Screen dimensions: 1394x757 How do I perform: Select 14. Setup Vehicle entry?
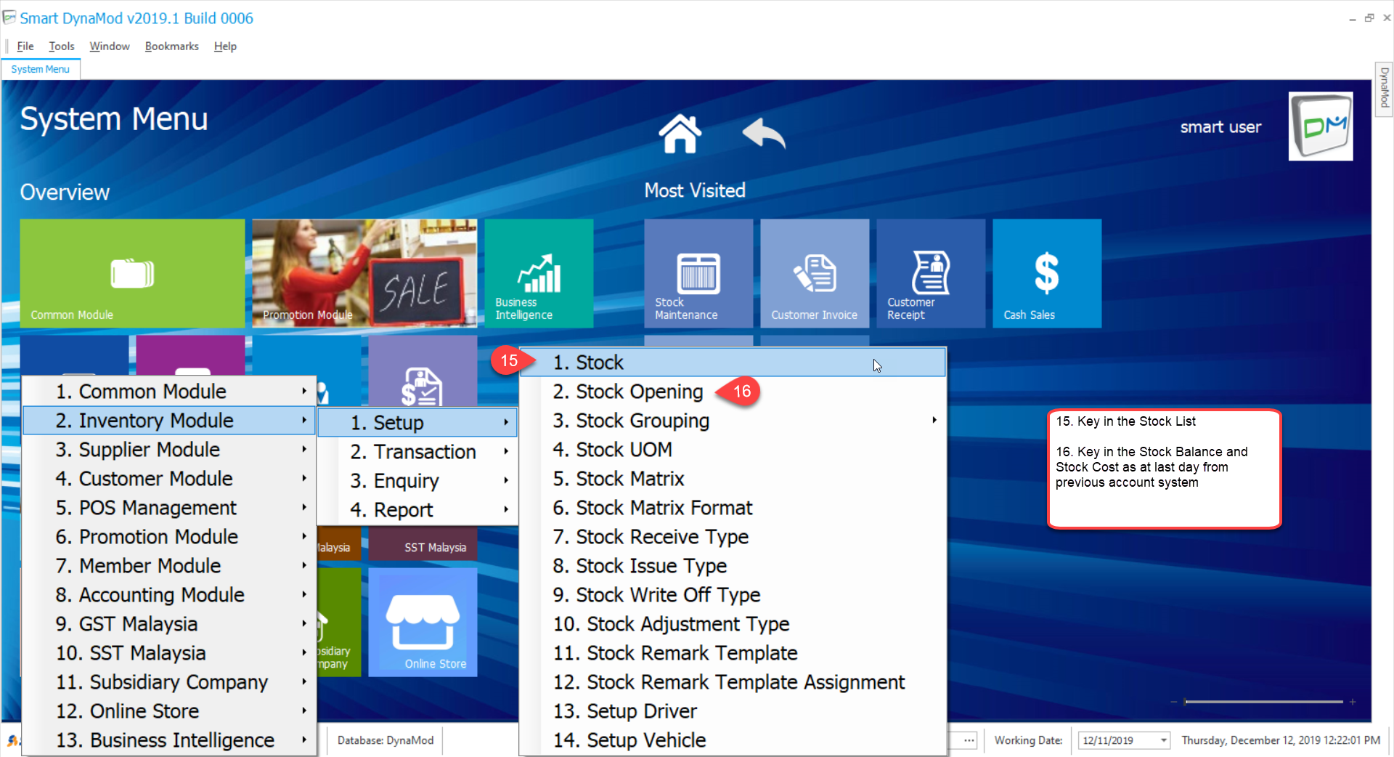click(733, 740)
